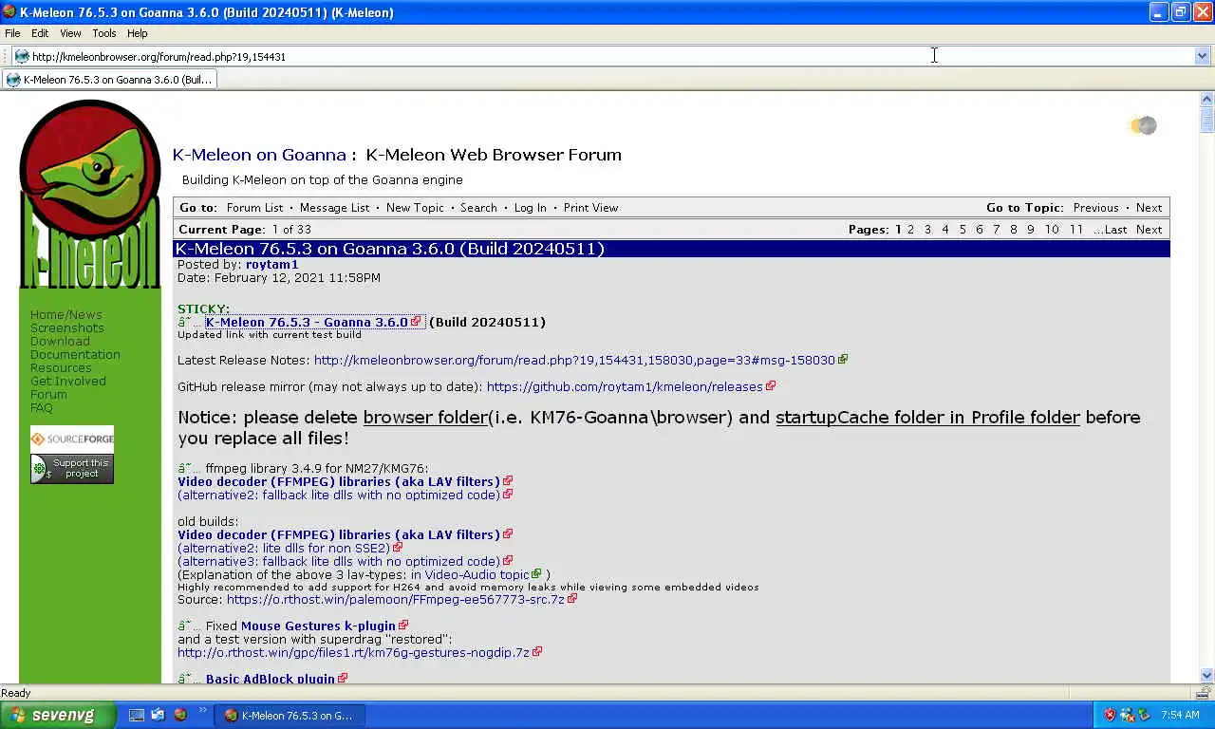This screenshot has height=729, width=1215.
Task: Jump to the ...Last page link
Action: pos(1111,230)
